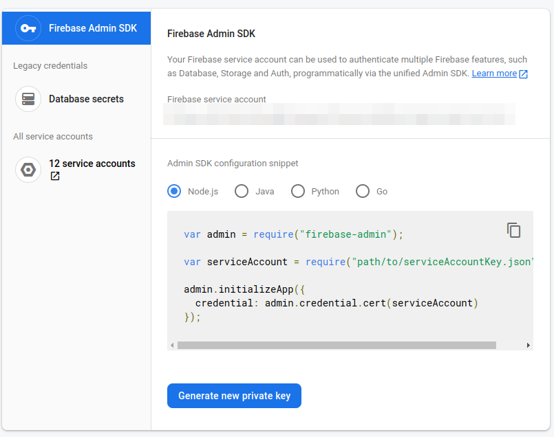The image size is (554, 437).
Task: Click the horizontal scrollbar thumb below the code
Action: point(336,346)
